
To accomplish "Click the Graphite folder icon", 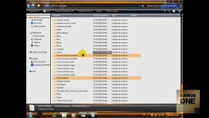I will (x=55, y=88).
